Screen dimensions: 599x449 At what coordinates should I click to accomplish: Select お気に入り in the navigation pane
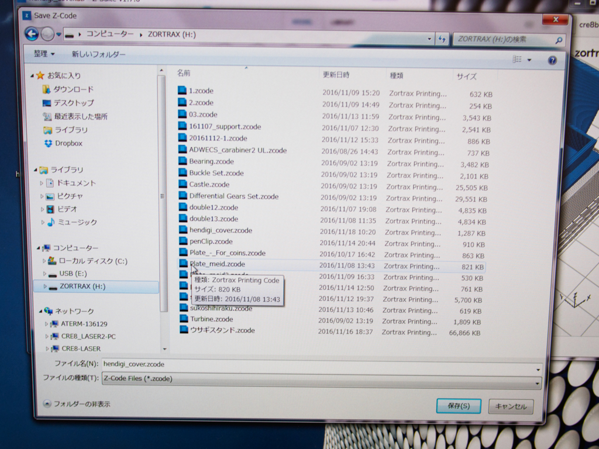(59, 75)
